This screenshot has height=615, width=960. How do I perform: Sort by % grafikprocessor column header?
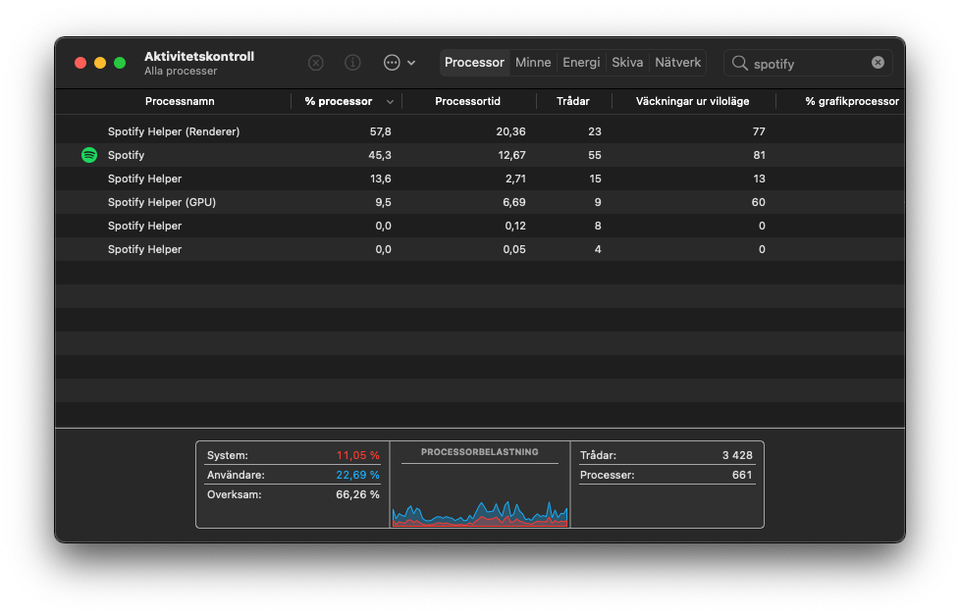(852, 102)
